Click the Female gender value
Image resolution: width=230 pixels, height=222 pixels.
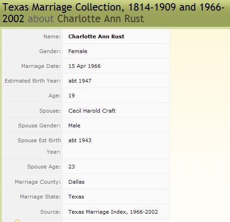tap(78, 51)
